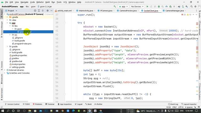Click the errors count indicator in editor
Viewport: 201px width, 113px height.
tap(183, 15)
